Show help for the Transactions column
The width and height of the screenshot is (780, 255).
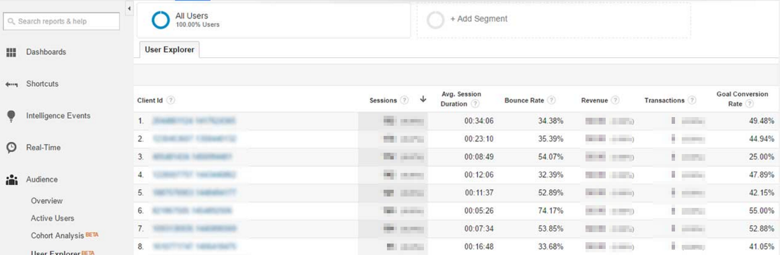pos(692,100)
